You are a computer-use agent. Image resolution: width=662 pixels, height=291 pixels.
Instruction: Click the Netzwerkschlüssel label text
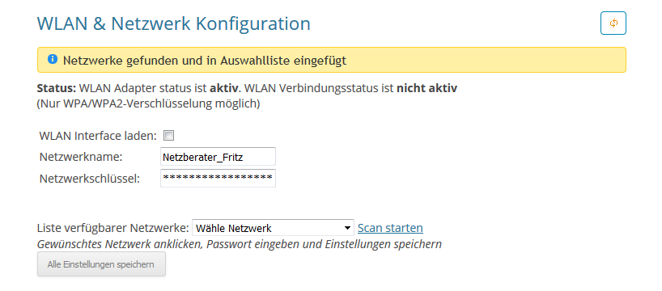click(90, 179)
